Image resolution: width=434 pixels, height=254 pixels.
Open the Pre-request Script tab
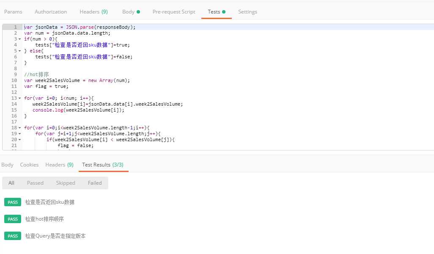[174, 11]
